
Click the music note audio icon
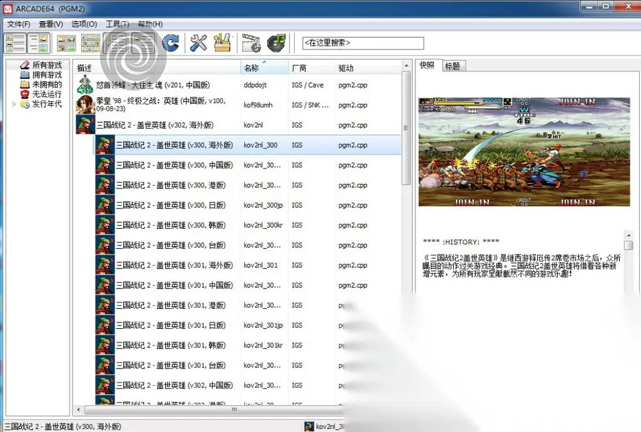(x=277, y=43)
